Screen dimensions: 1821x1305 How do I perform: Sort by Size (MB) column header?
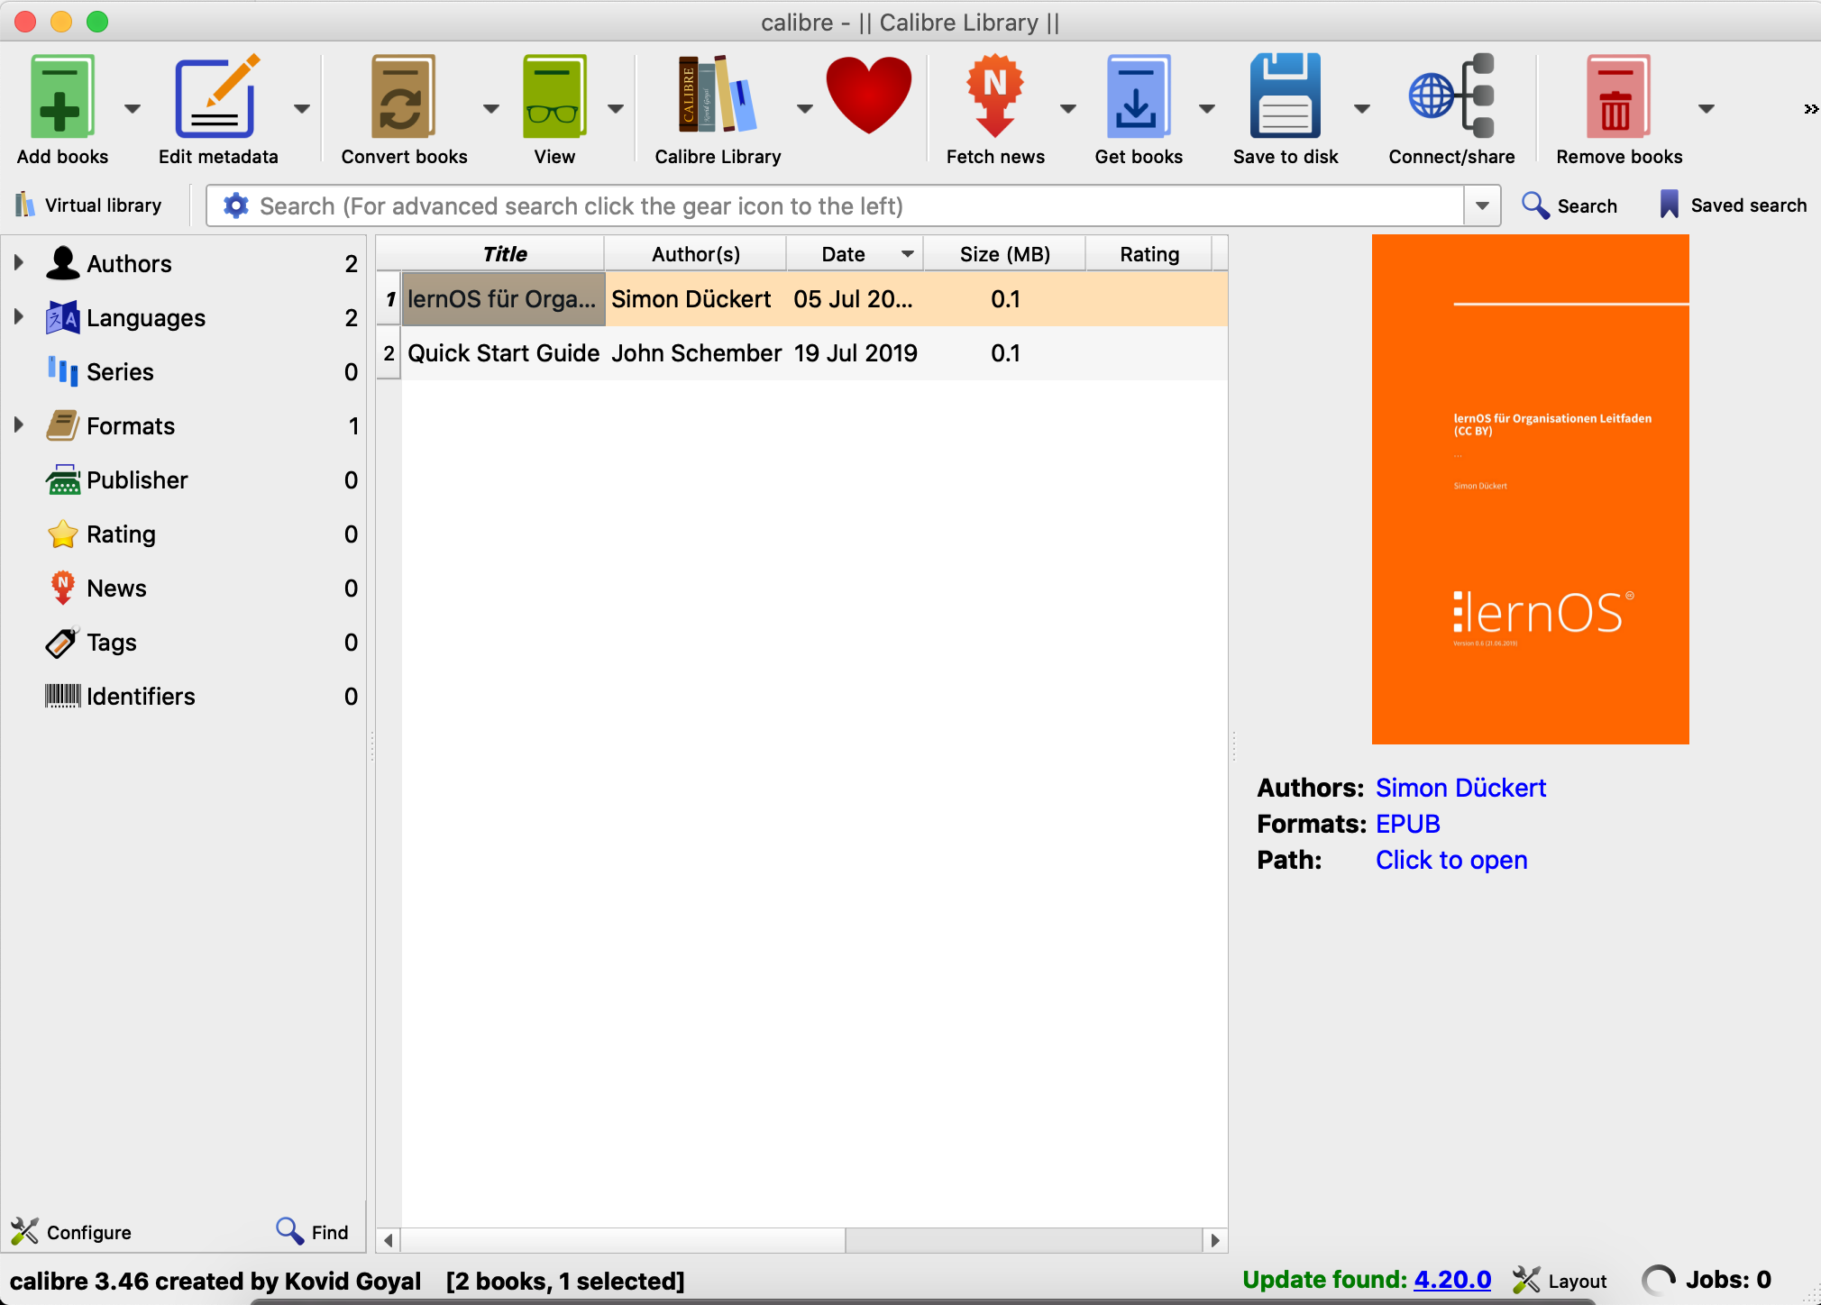[x=1004, y=254]
